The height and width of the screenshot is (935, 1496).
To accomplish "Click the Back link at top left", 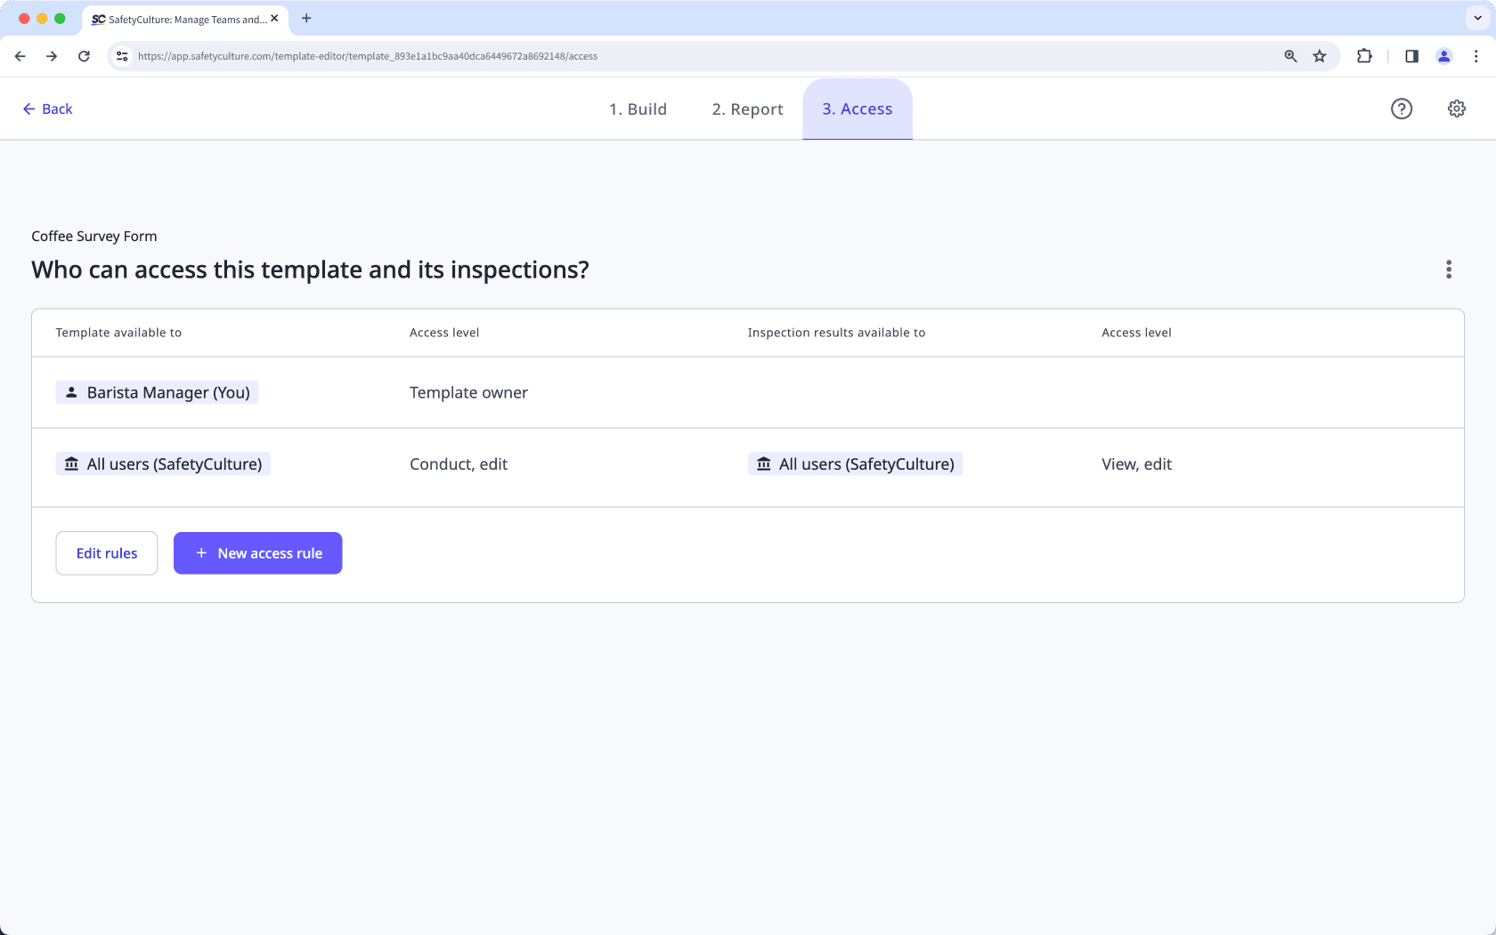I will (47, 109).
